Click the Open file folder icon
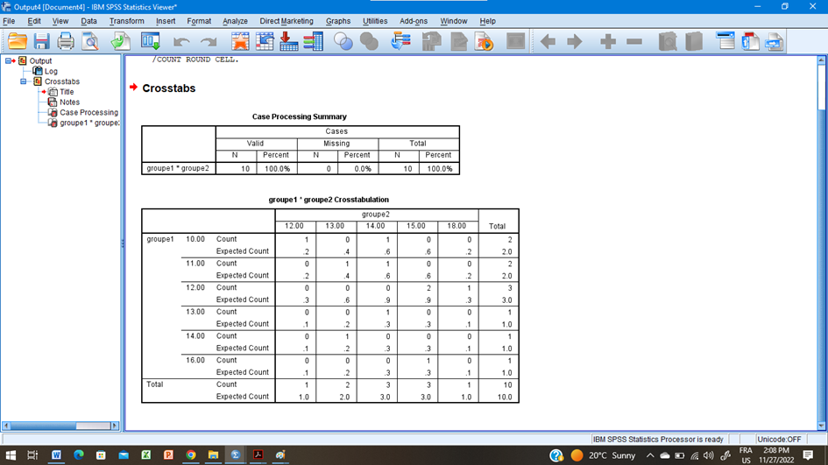This screenshot has width=828, height=465. 17,41
